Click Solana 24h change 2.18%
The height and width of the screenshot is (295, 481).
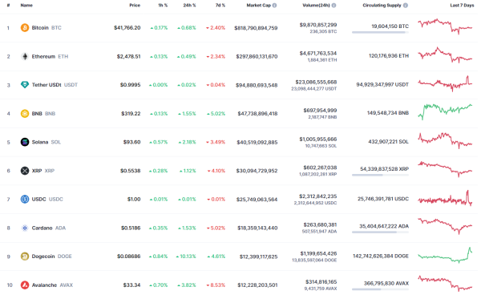tap(187, 142)
